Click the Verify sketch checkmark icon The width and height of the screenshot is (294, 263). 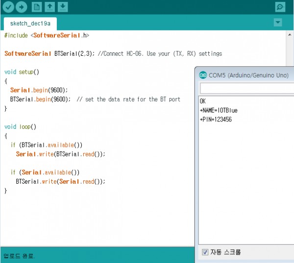8,7
